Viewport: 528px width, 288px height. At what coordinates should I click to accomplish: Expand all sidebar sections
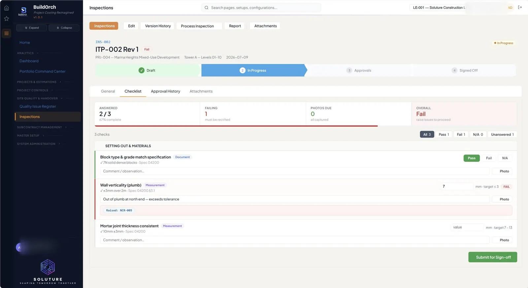coord(32,28)
